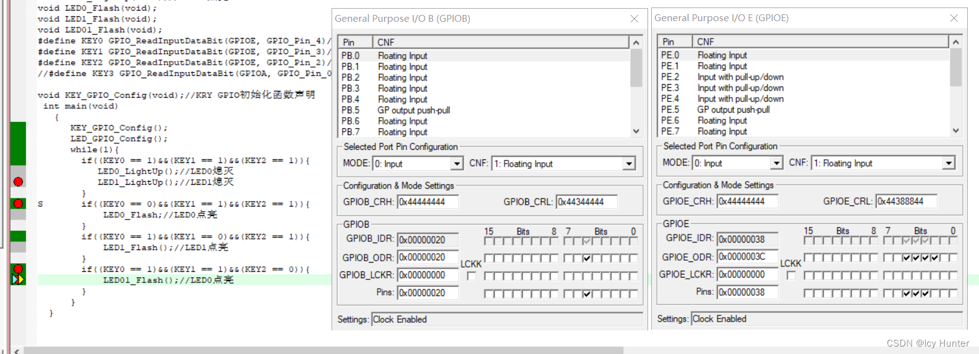Open GPIOB CNF Floating Input dropdown
The height and width of the screenshot is (354, 979).
pos(629,164)
